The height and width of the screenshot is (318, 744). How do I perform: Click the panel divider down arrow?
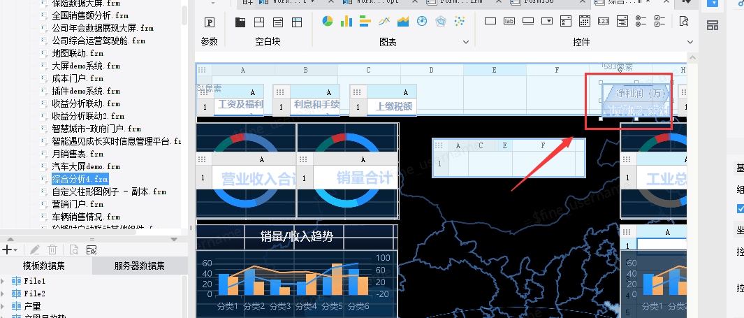pyautogui.click(x=174, y=239)
